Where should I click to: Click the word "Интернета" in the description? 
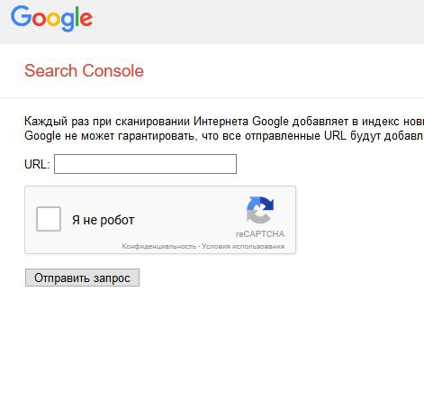click(221, 122)
